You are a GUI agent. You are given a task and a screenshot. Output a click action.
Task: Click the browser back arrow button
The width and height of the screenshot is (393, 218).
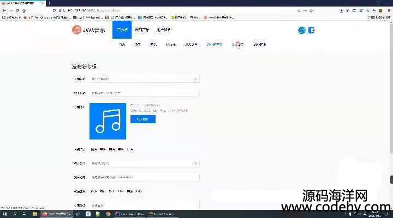click(x=4, y=11)
